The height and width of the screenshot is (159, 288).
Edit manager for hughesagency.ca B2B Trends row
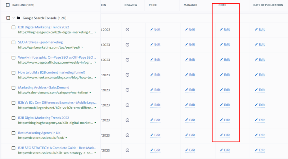point(190,29)
